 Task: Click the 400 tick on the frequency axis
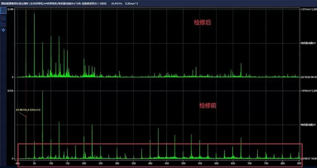[x=150, y=163]
